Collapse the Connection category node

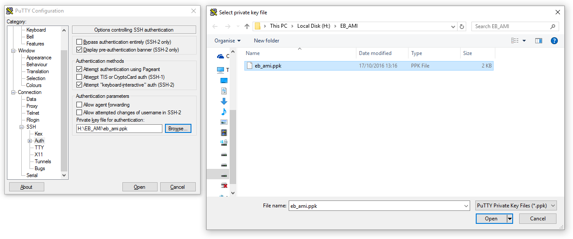(x=13, y=92)
